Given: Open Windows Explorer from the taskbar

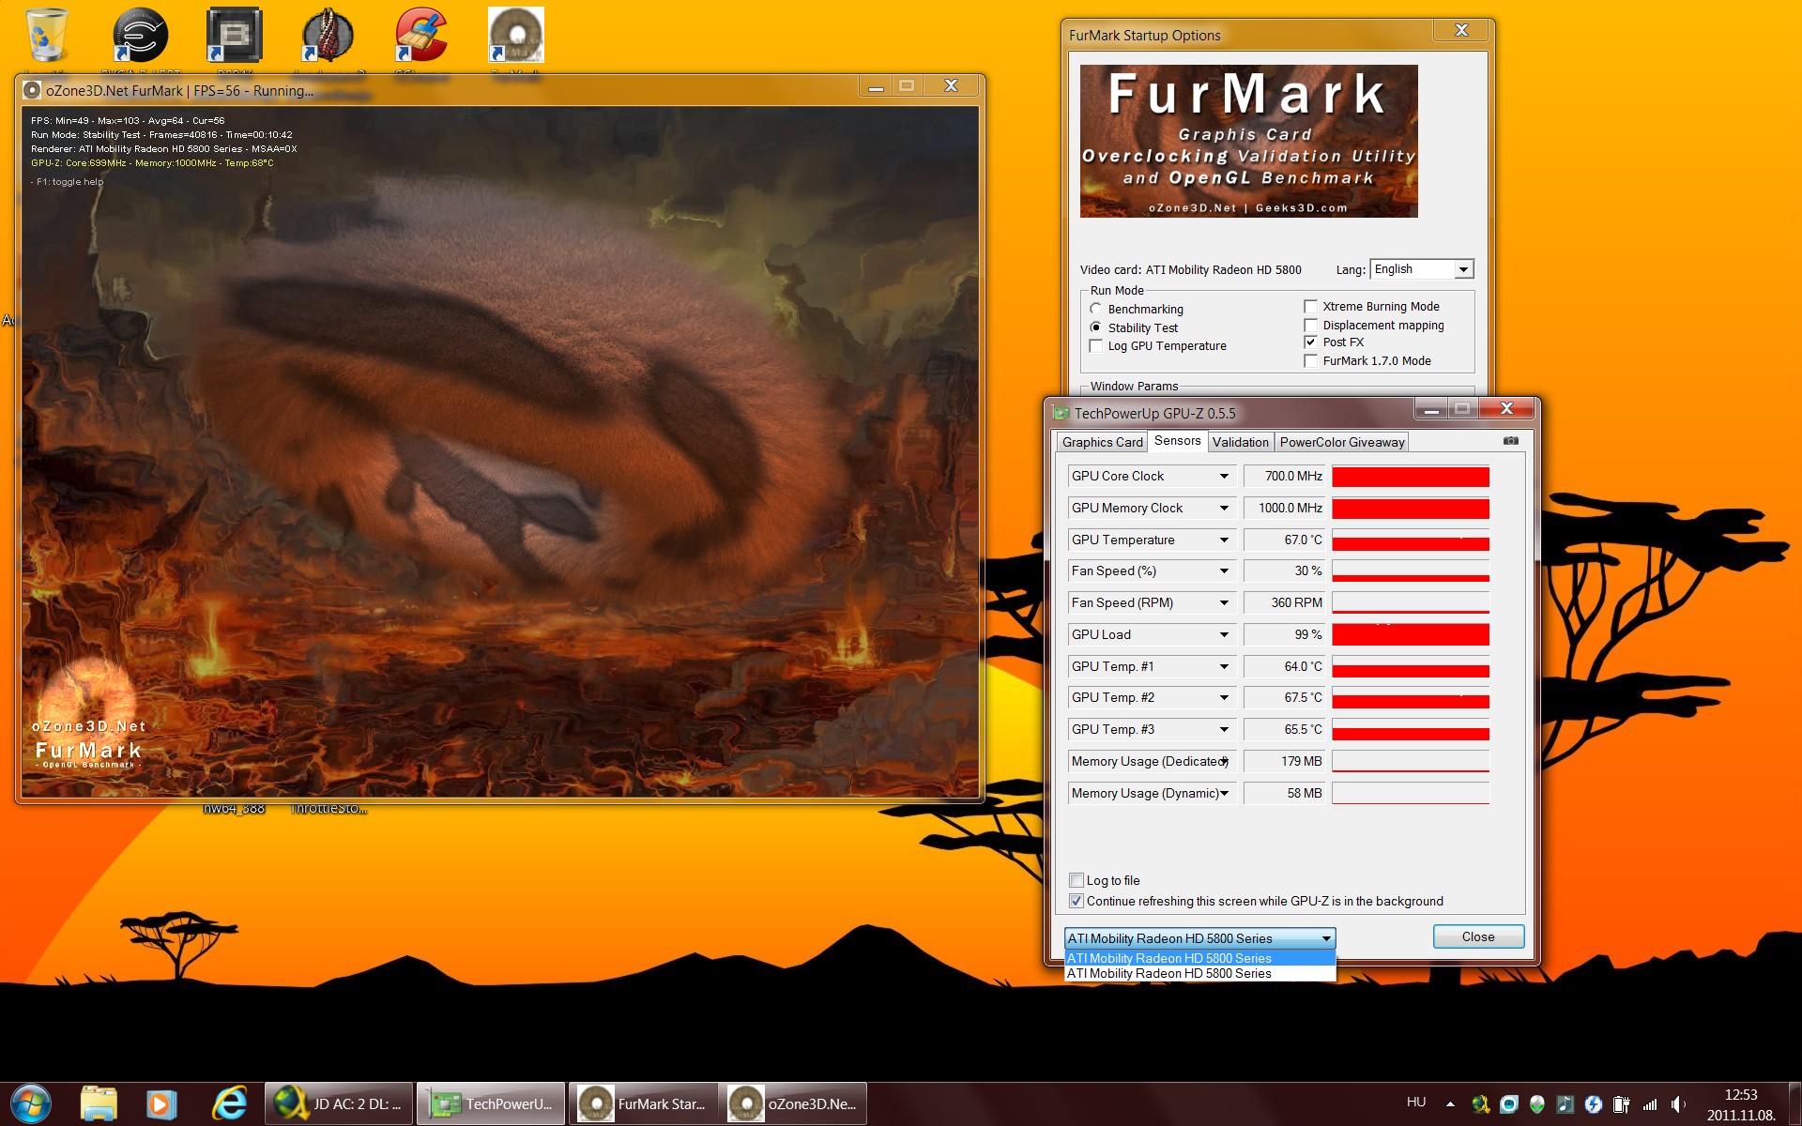Looking at the screenshot, I should click(99, 1103).
